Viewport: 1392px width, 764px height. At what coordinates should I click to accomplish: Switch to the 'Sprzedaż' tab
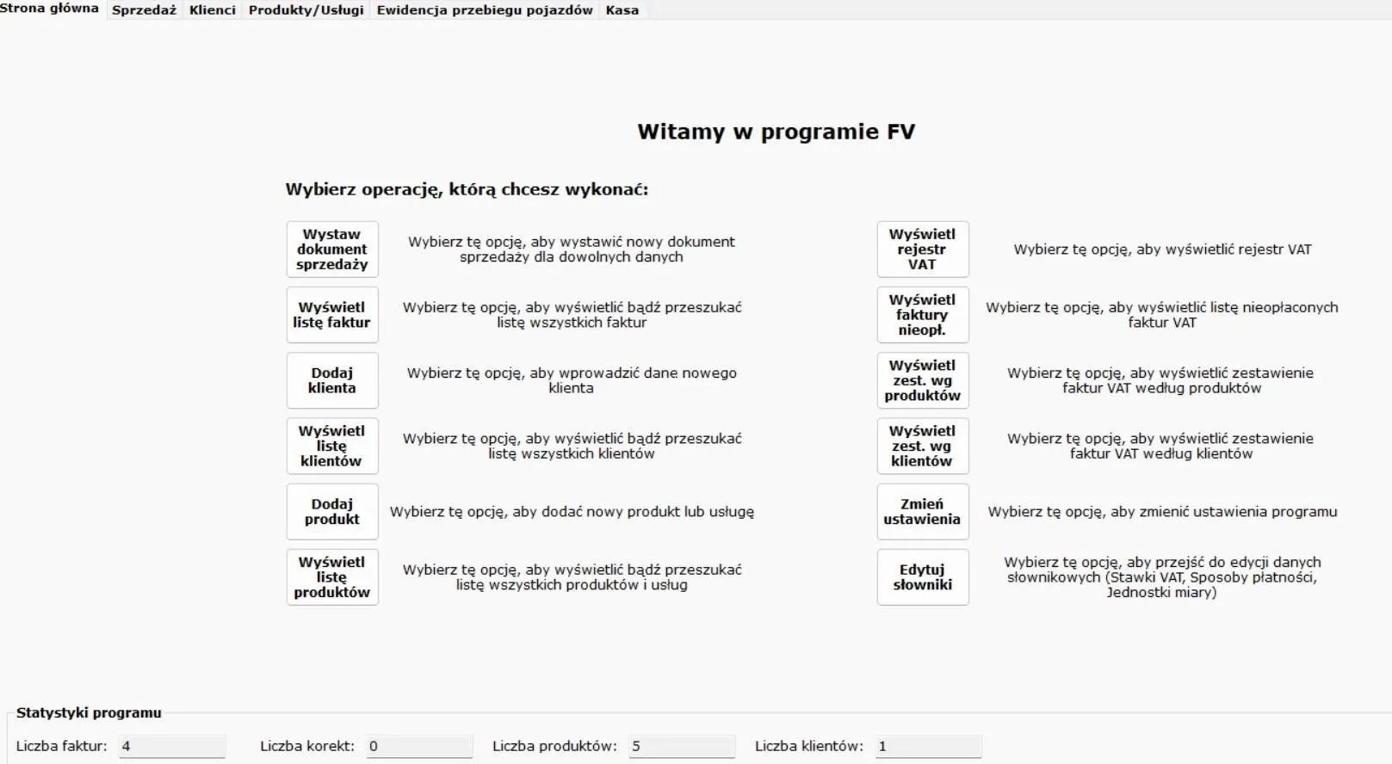pyautogui.click(x=144, y=10)
